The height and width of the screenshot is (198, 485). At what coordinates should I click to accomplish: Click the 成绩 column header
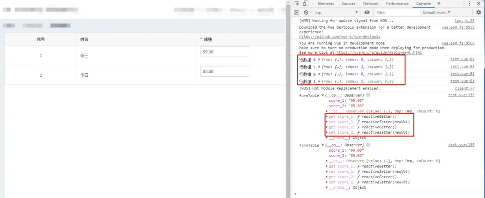(x=241, y=39)
